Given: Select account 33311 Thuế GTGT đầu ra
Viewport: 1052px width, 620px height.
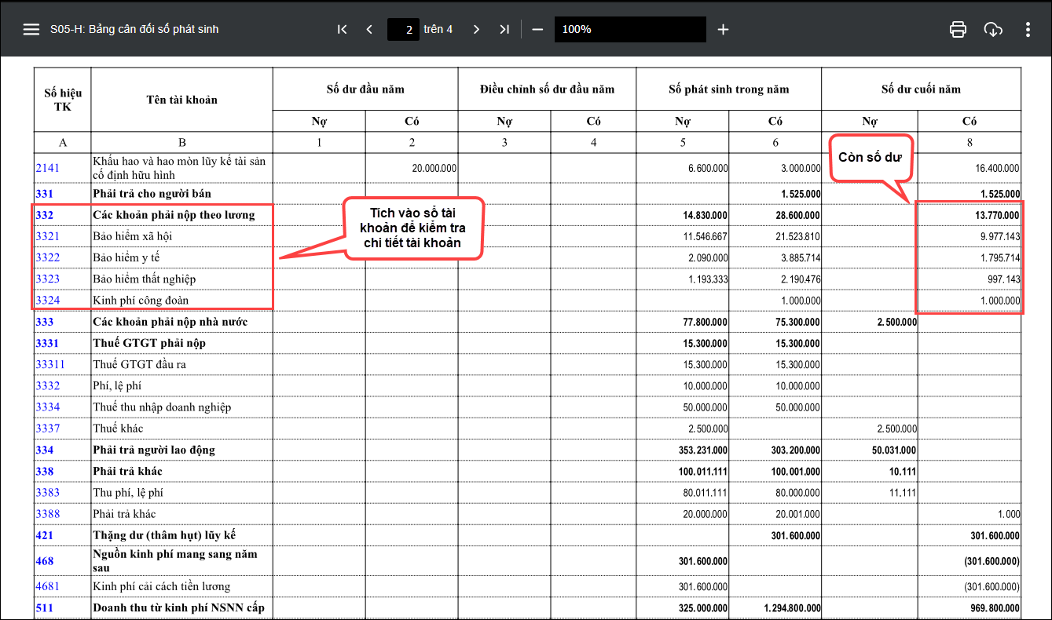Looking at the screenshot, I should (50, 364).
